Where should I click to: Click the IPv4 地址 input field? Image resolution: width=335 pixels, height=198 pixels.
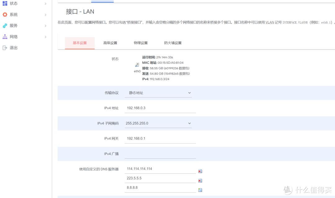pyautogui.click(x=160, y=108)
